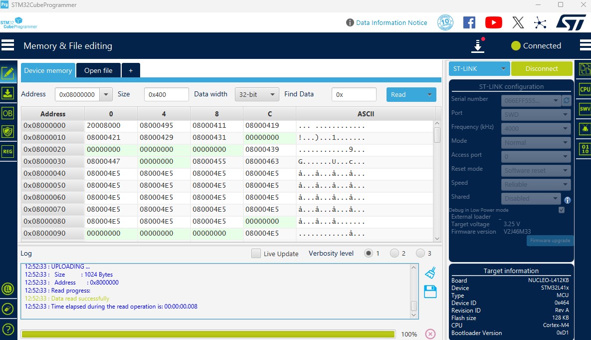Select verbosity level 3 radio button
Viewport: 591px width, 340px height.
tap(420, 254)
